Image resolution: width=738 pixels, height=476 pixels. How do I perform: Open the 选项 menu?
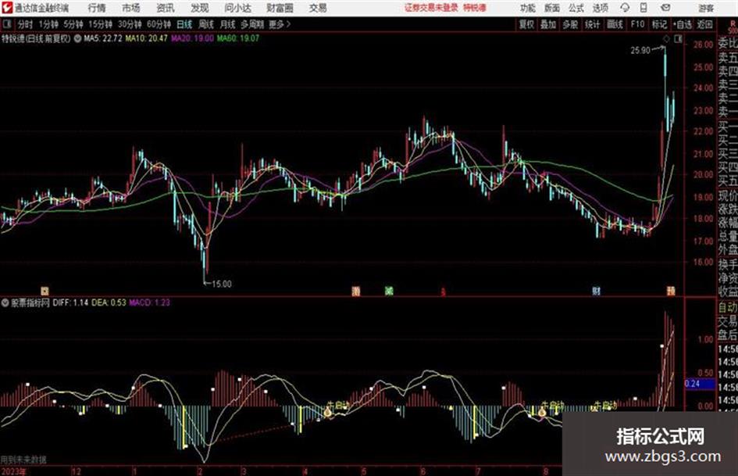[600, 8]
